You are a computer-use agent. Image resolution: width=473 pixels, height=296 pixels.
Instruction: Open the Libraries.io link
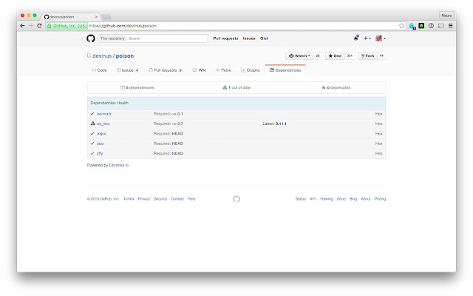click(119, 165)
